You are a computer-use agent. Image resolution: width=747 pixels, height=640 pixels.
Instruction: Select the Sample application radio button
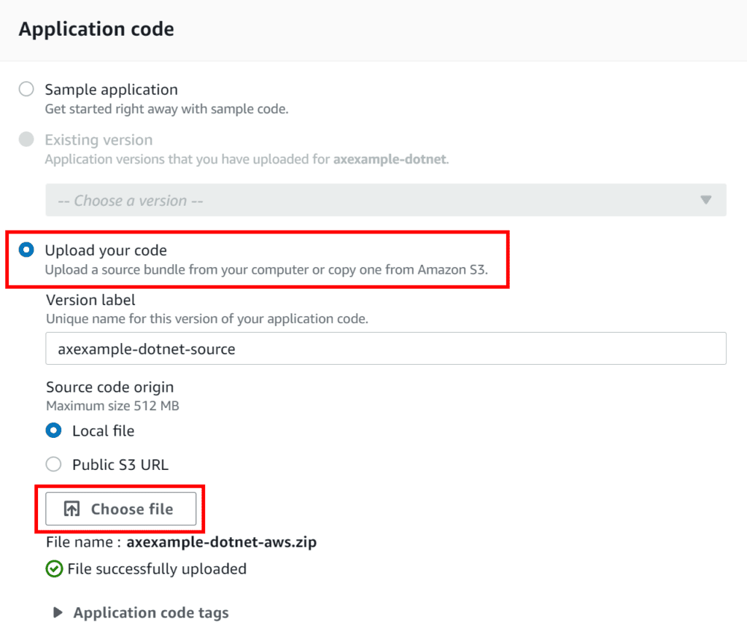[26, 89]
